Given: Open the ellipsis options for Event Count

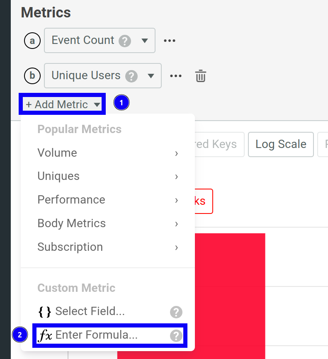Looking at the screenshot, I should (x=170, y=40).
